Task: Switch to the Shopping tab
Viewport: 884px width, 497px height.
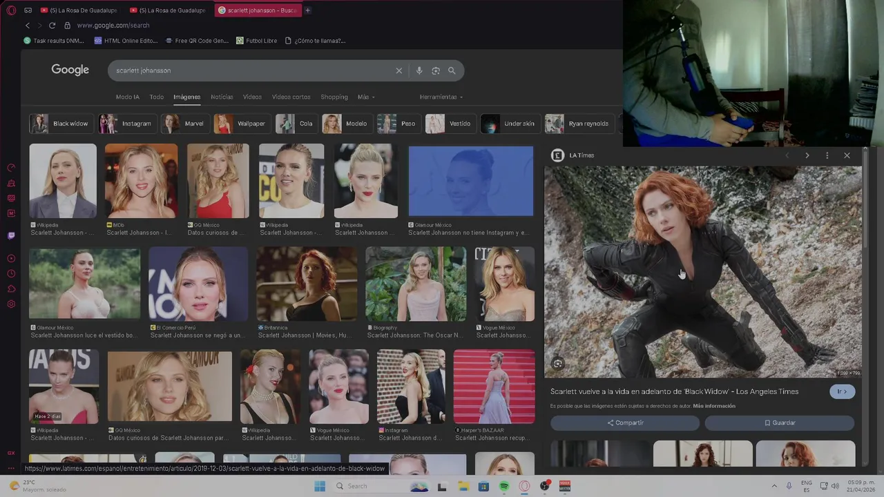Action: 334,97
